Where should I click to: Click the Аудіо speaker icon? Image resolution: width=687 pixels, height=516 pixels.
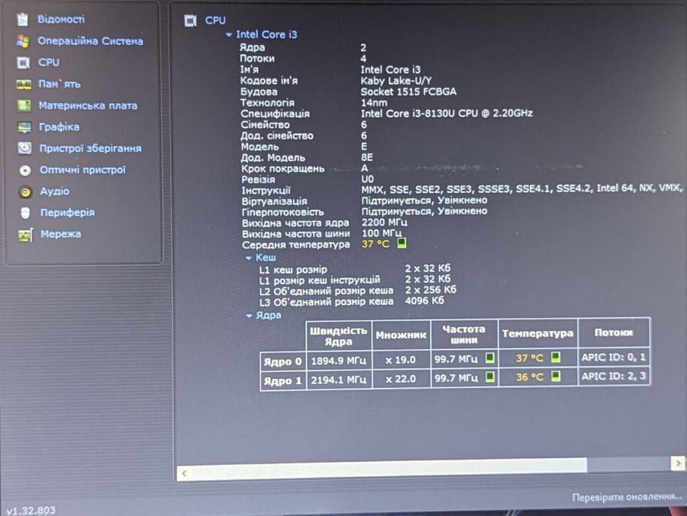(x=26, y=192)
